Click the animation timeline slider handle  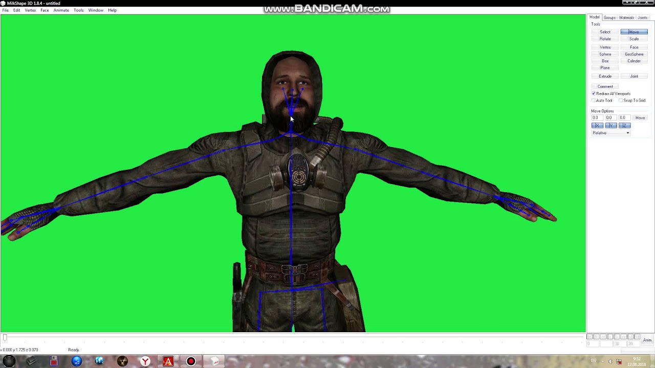5,338
